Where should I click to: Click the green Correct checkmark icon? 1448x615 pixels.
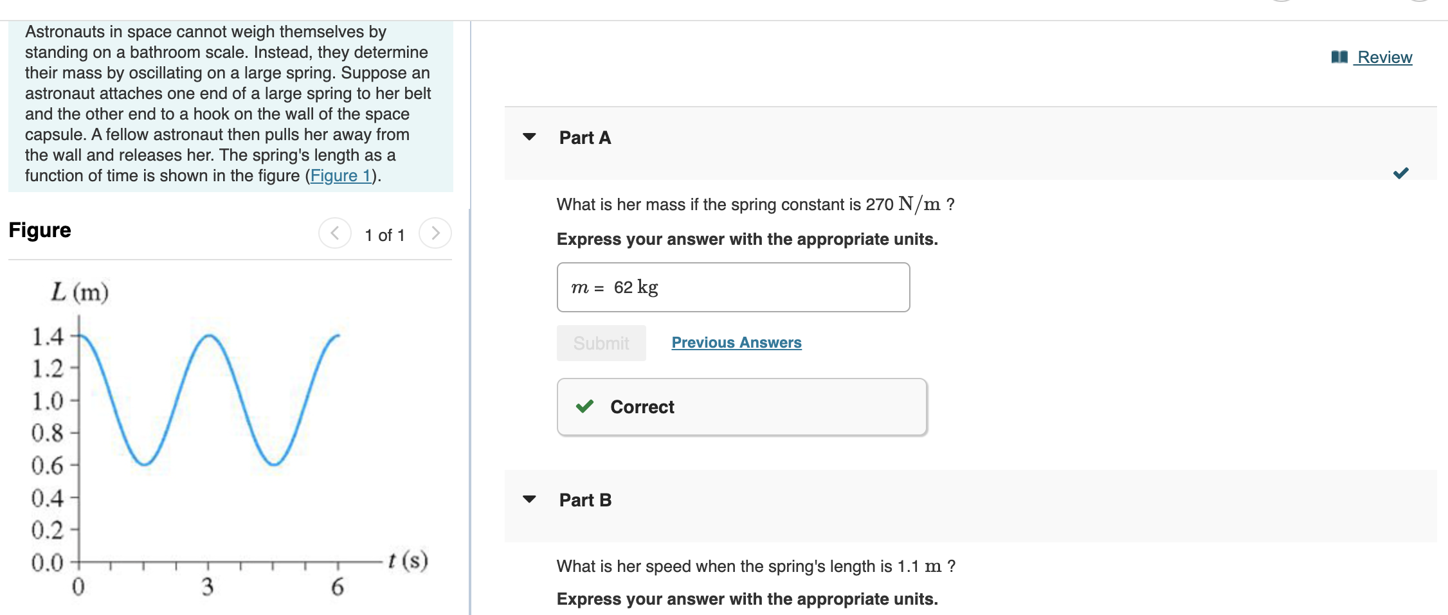pos(584,406)
